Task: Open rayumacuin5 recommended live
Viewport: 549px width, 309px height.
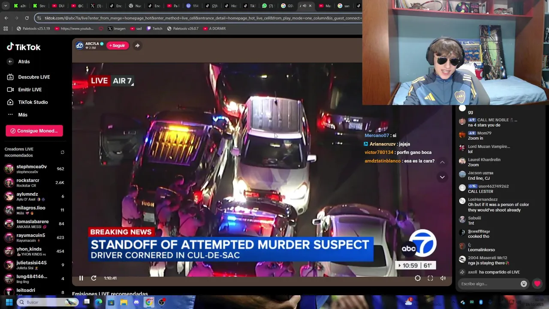Action: [34, 237]
